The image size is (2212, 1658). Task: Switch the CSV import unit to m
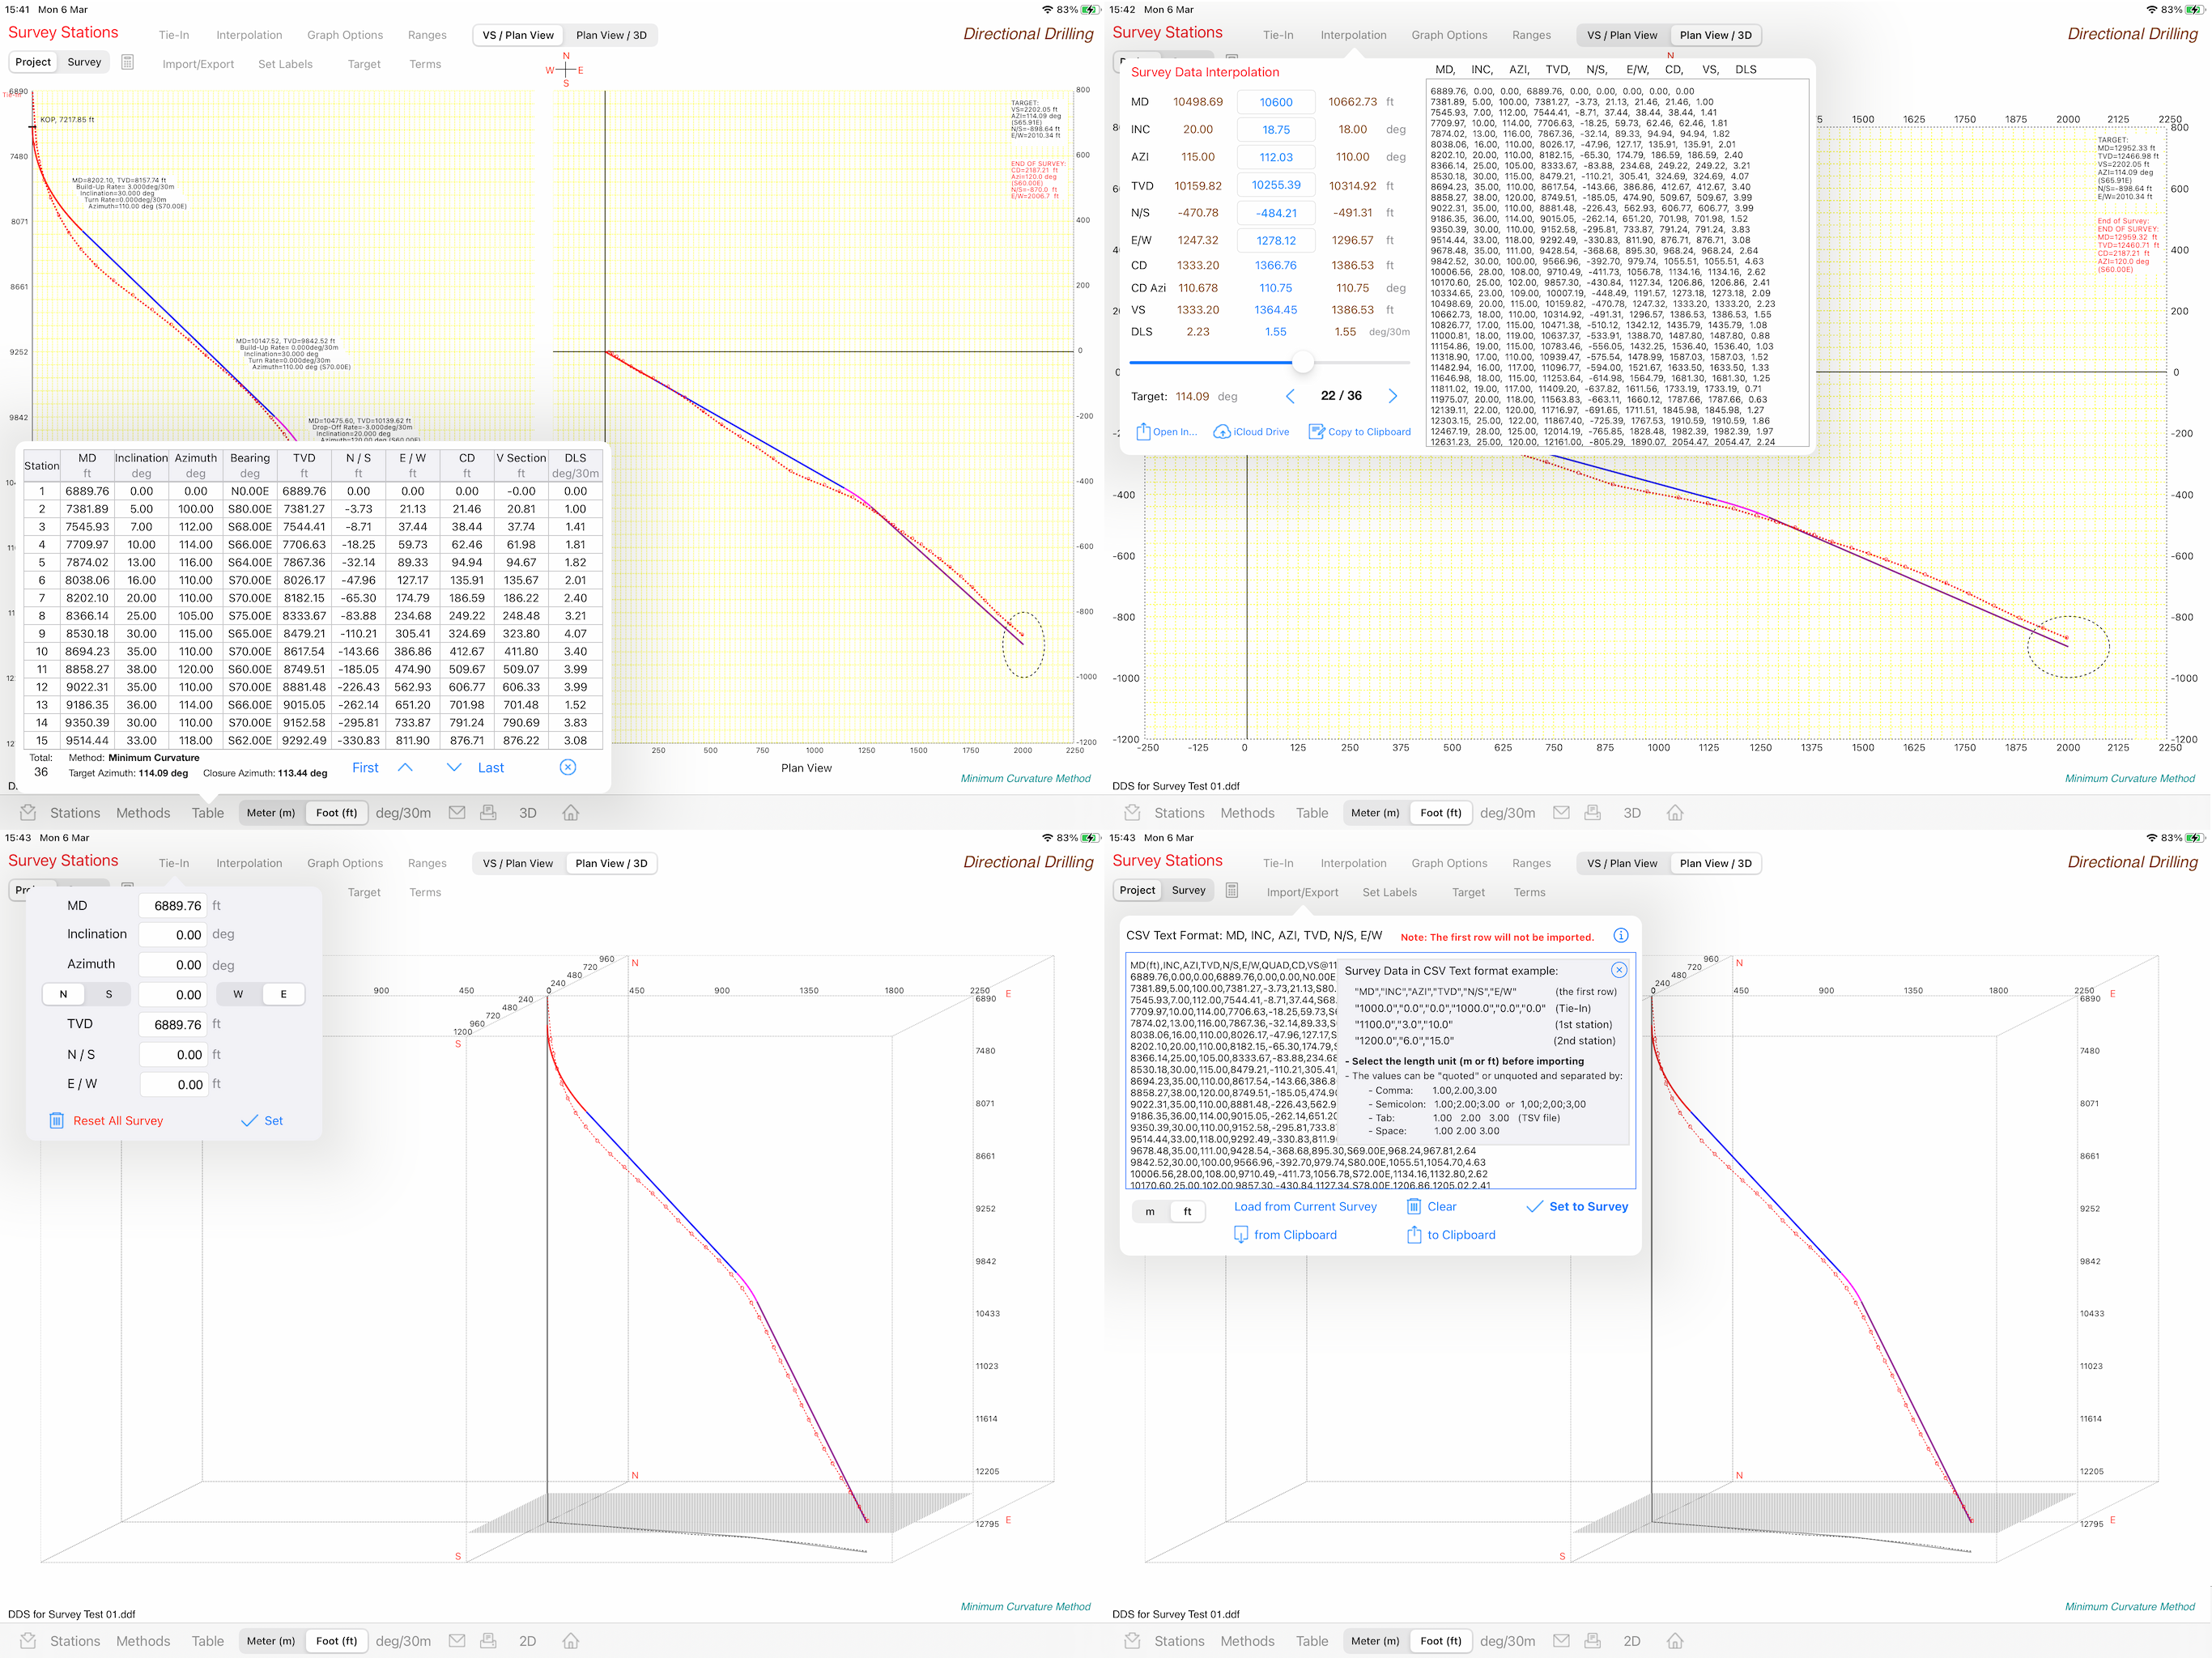(1150, 1212)
